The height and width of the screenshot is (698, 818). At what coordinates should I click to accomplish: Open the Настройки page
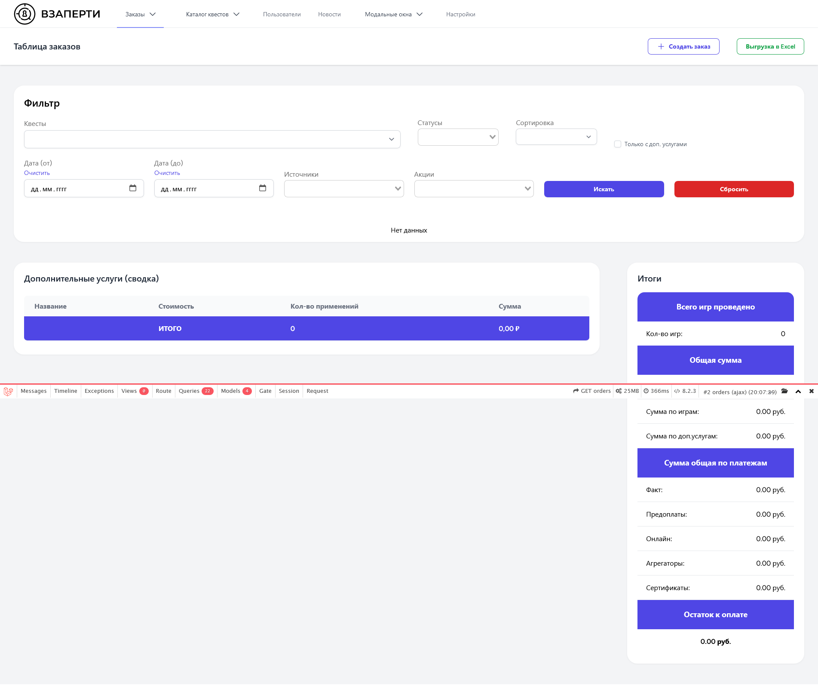click(x=461, y=14)
